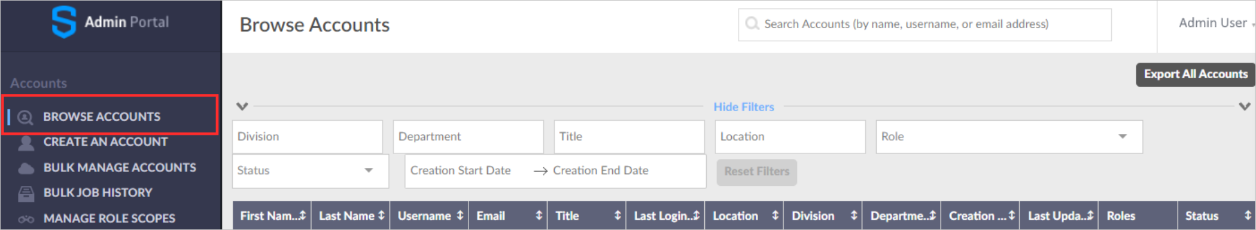Click the Hide Filters link

pyautogui.click(x=743, y=107)
